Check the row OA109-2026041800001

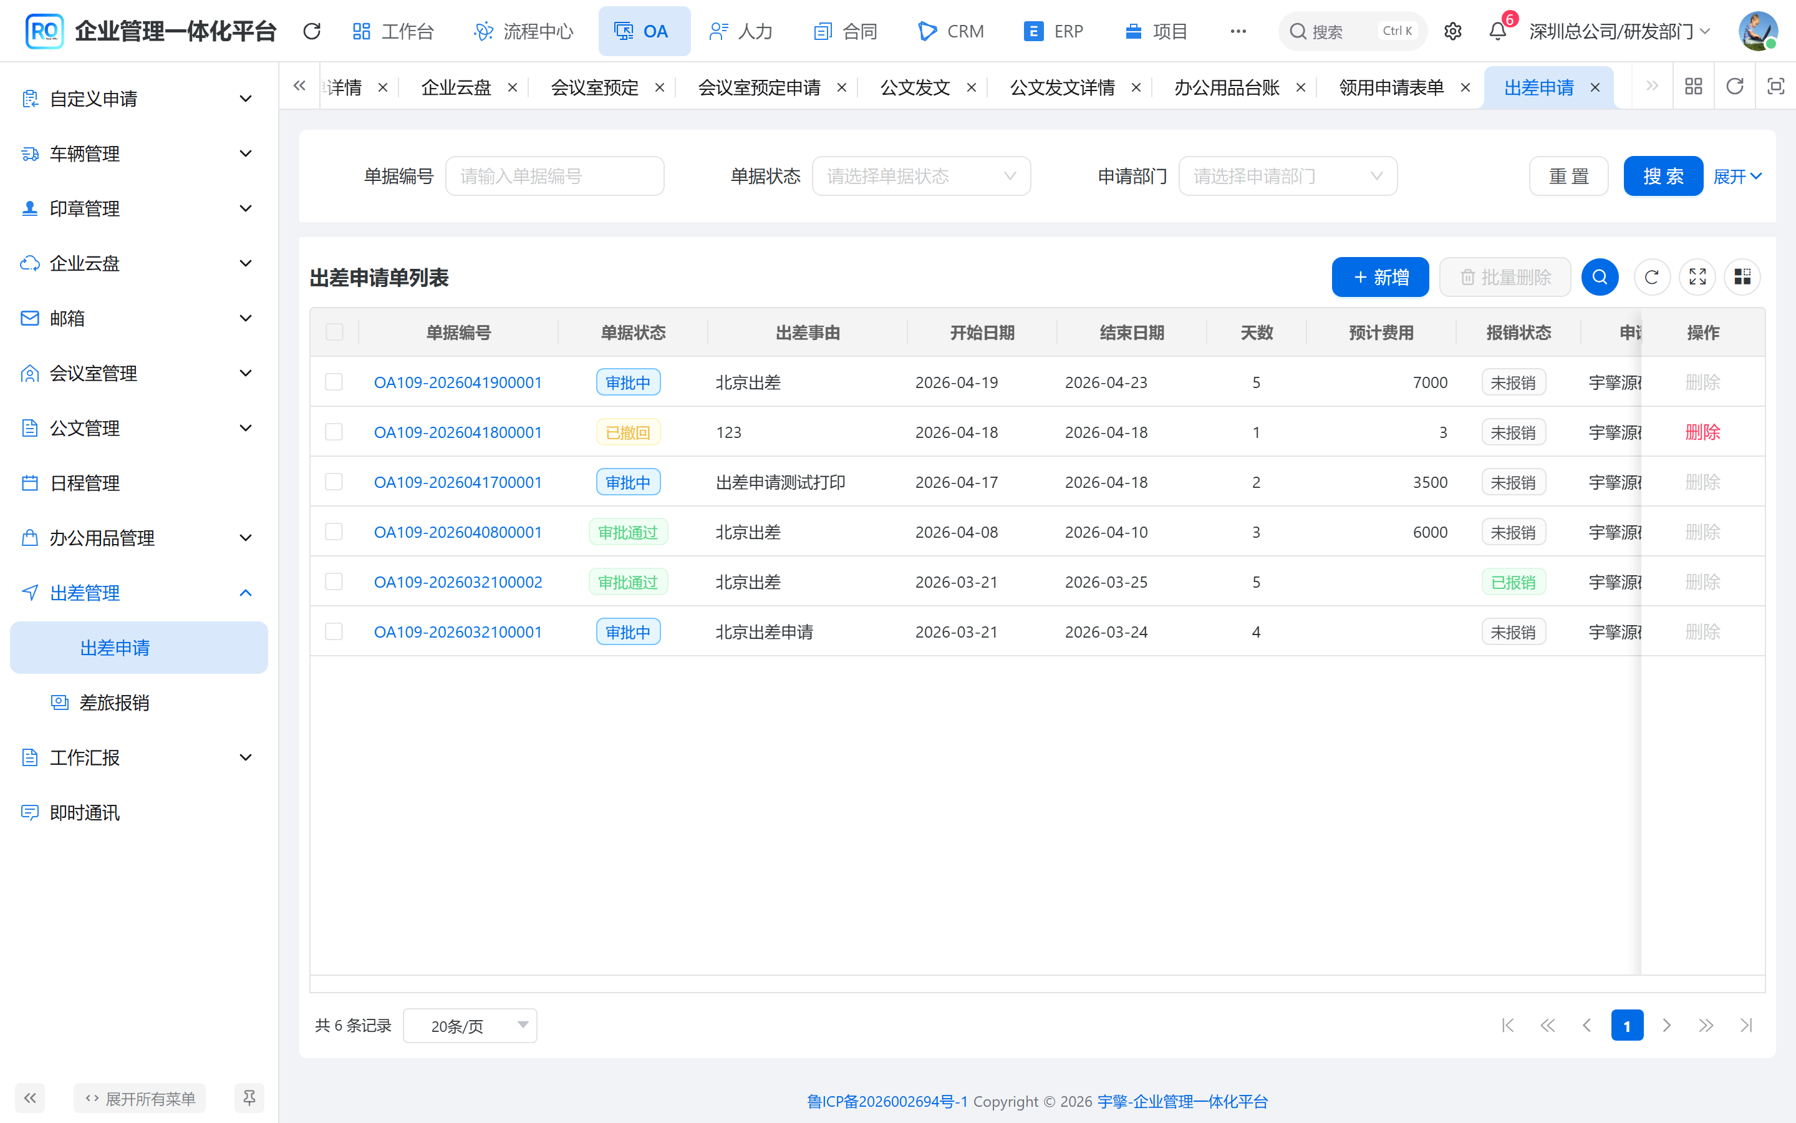click(334, 432)
